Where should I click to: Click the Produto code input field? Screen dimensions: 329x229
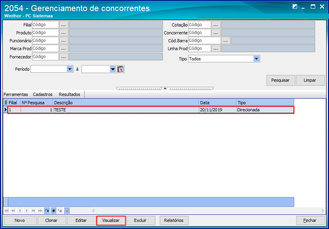pyautogui.click(x=45, y=33)
